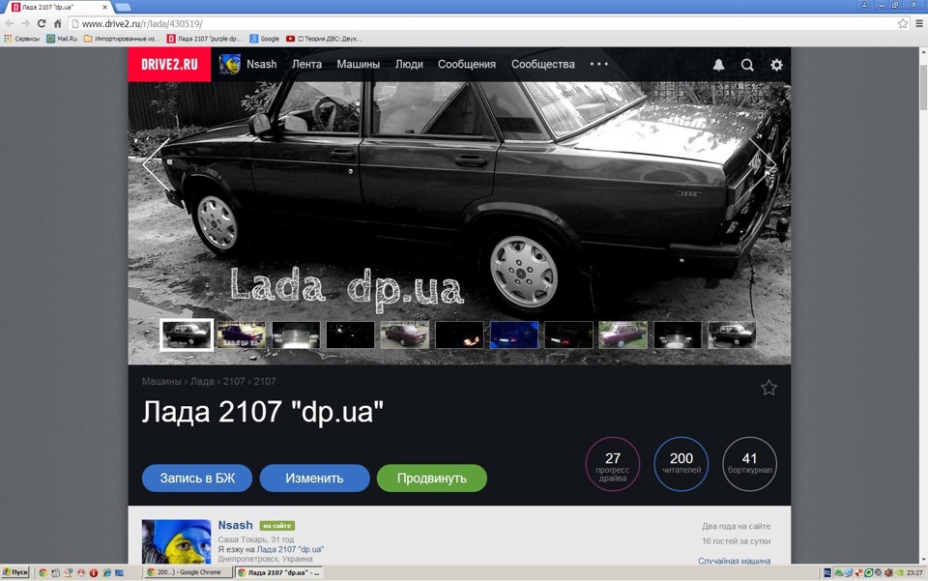
Task: Open Nsash avatar in the top navigation
Action: 230,65
